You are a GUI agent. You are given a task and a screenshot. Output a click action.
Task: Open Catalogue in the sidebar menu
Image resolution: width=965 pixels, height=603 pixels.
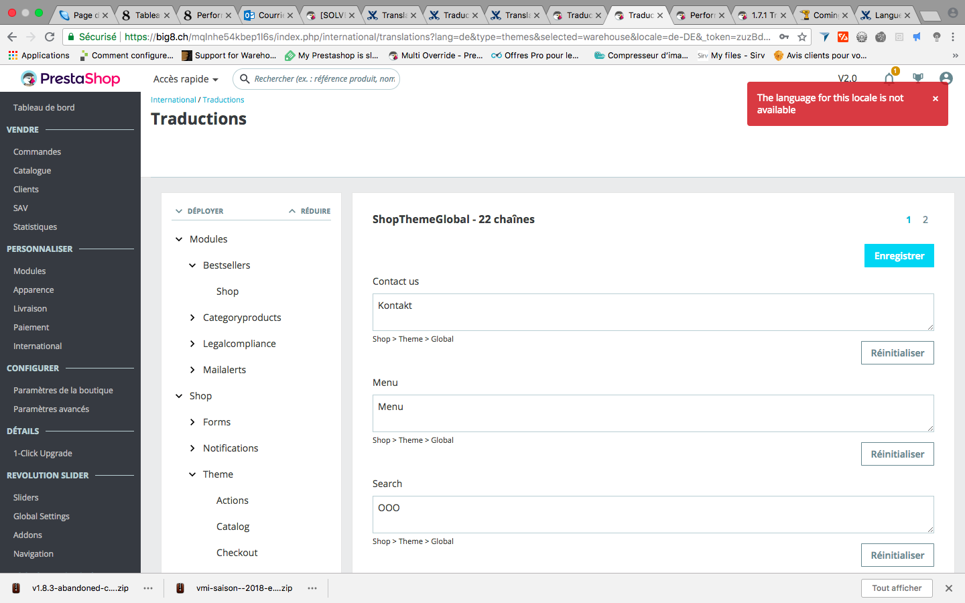(x=32, y=171)
